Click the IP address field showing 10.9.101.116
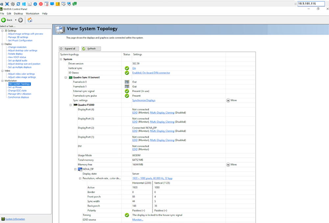 pos(311,4)
